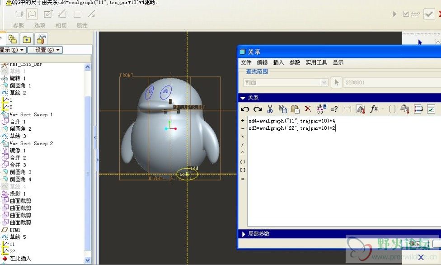Click the =? evaluate expression icon
The height and width of the screenshot is (265, 441).
(334, 109)
